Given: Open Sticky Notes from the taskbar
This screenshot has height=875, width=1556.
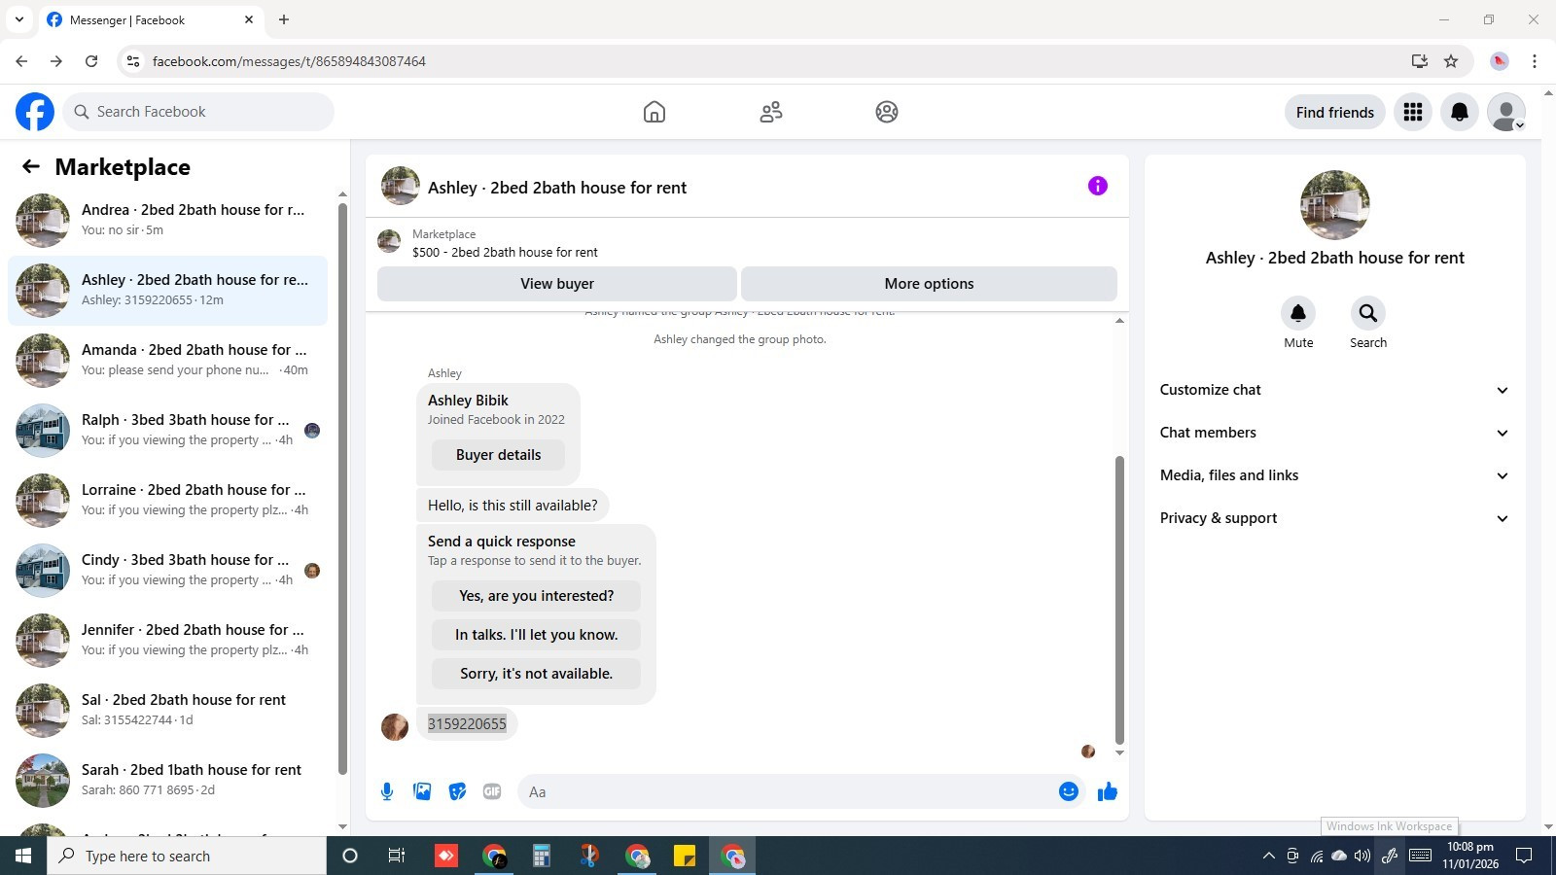Looking at the screenshot, I should 685,856.
